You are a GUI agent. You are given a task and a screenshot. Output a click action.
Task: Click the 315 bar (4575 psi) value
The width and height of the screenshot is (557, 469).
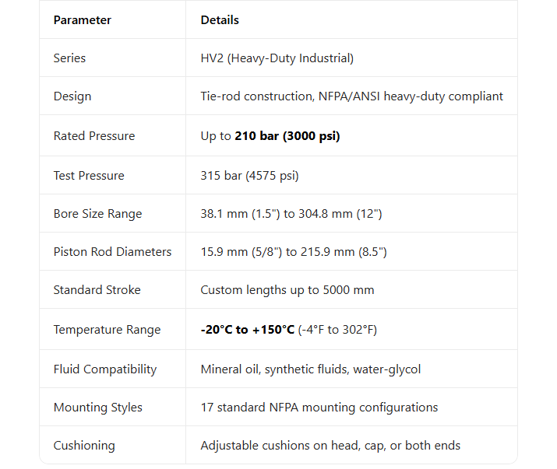pyautogui.click(x=249, y=176)
